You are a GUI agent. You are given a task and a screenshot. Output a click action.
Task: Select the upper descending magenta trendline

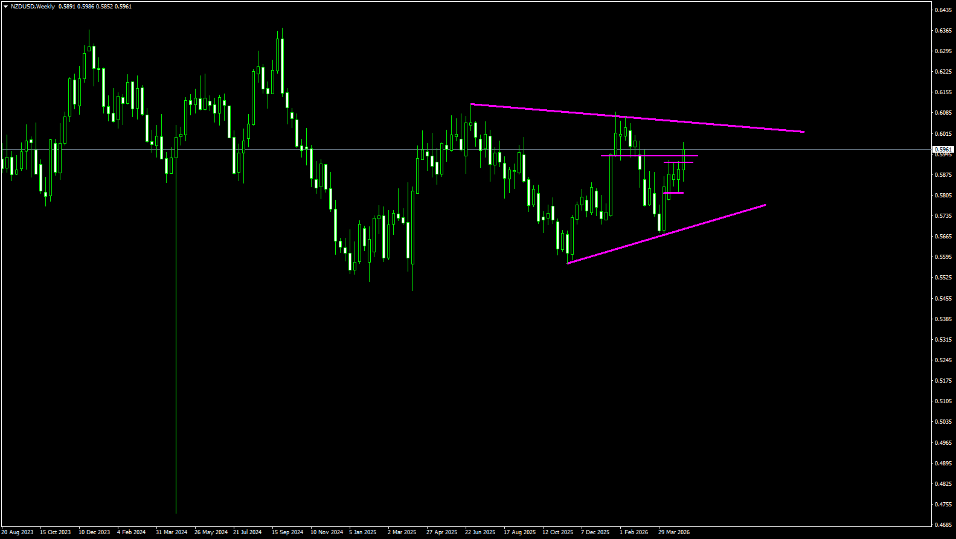(x=638, y=118)
